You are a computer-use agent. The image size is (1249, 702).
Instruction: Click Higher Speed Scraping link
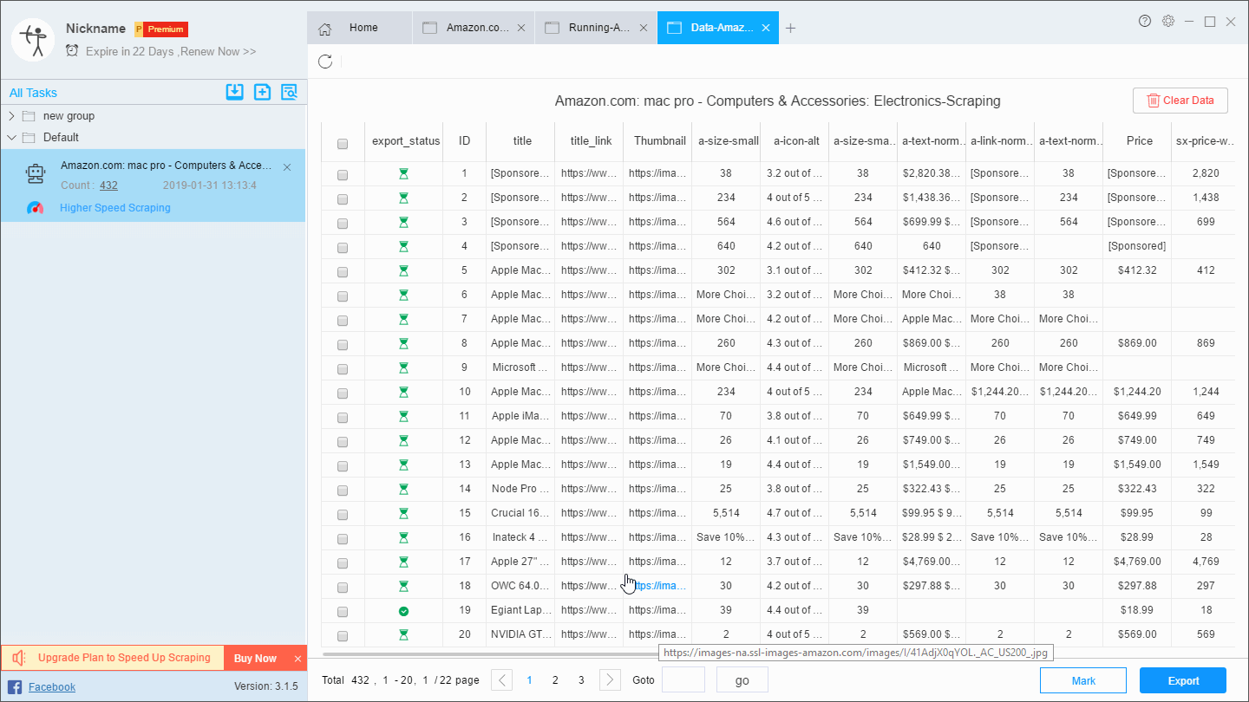click(115, 208)
